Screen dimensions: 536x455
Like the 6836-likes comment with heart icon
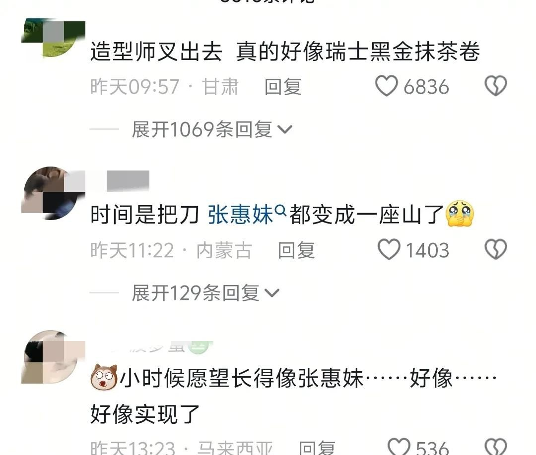pos(386,86)
